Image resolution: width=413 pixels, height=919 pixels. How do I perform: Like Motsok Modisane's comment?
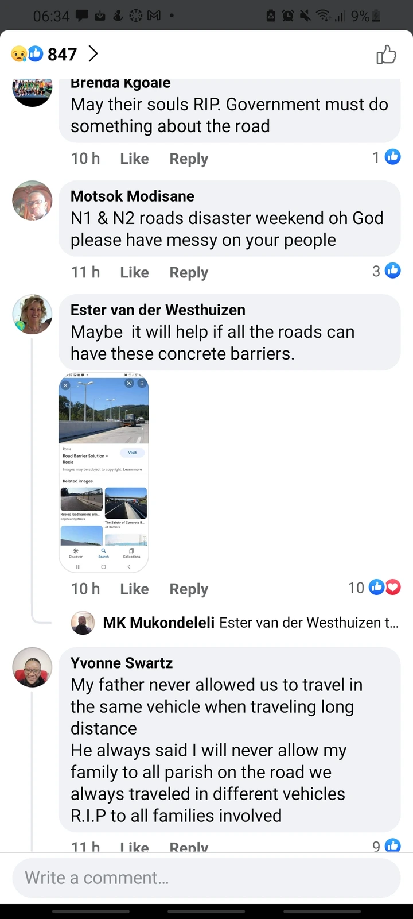pos(134,272)
